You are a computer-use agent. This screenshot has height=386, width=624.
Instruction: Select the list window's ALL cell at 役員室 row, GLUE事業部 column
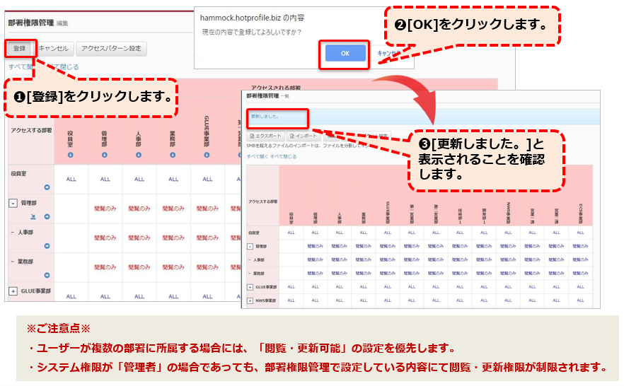[388, 233]
